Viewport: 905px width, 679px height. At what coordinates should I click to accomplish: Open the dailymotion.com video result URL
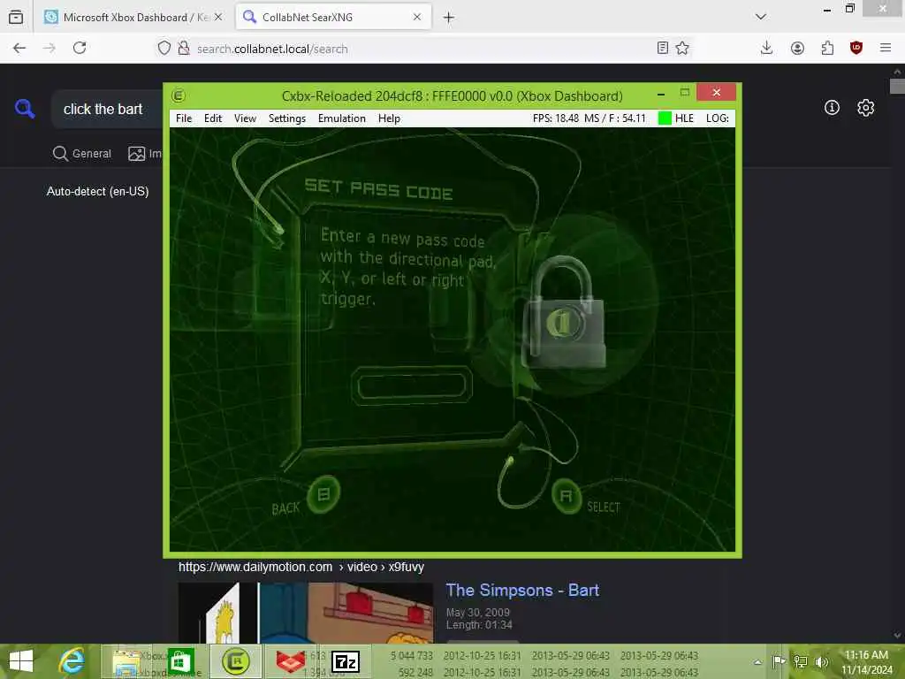[300, 567]
